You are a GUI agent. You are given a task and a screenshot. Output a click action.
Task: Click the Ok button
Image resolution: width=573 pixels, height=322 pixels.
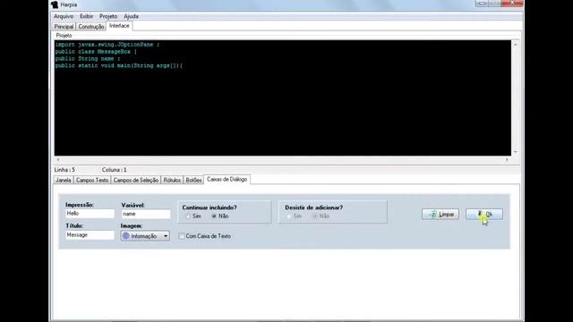(484, 215)
